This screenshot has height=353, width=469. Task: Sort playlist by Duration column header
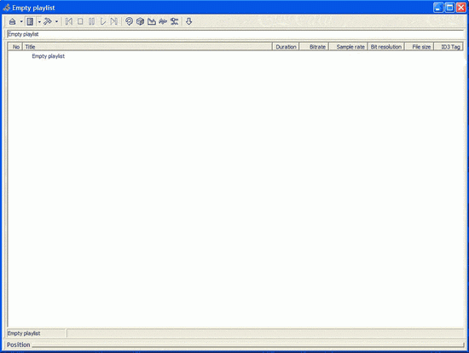pyautogui.click(x=286, y=47)
